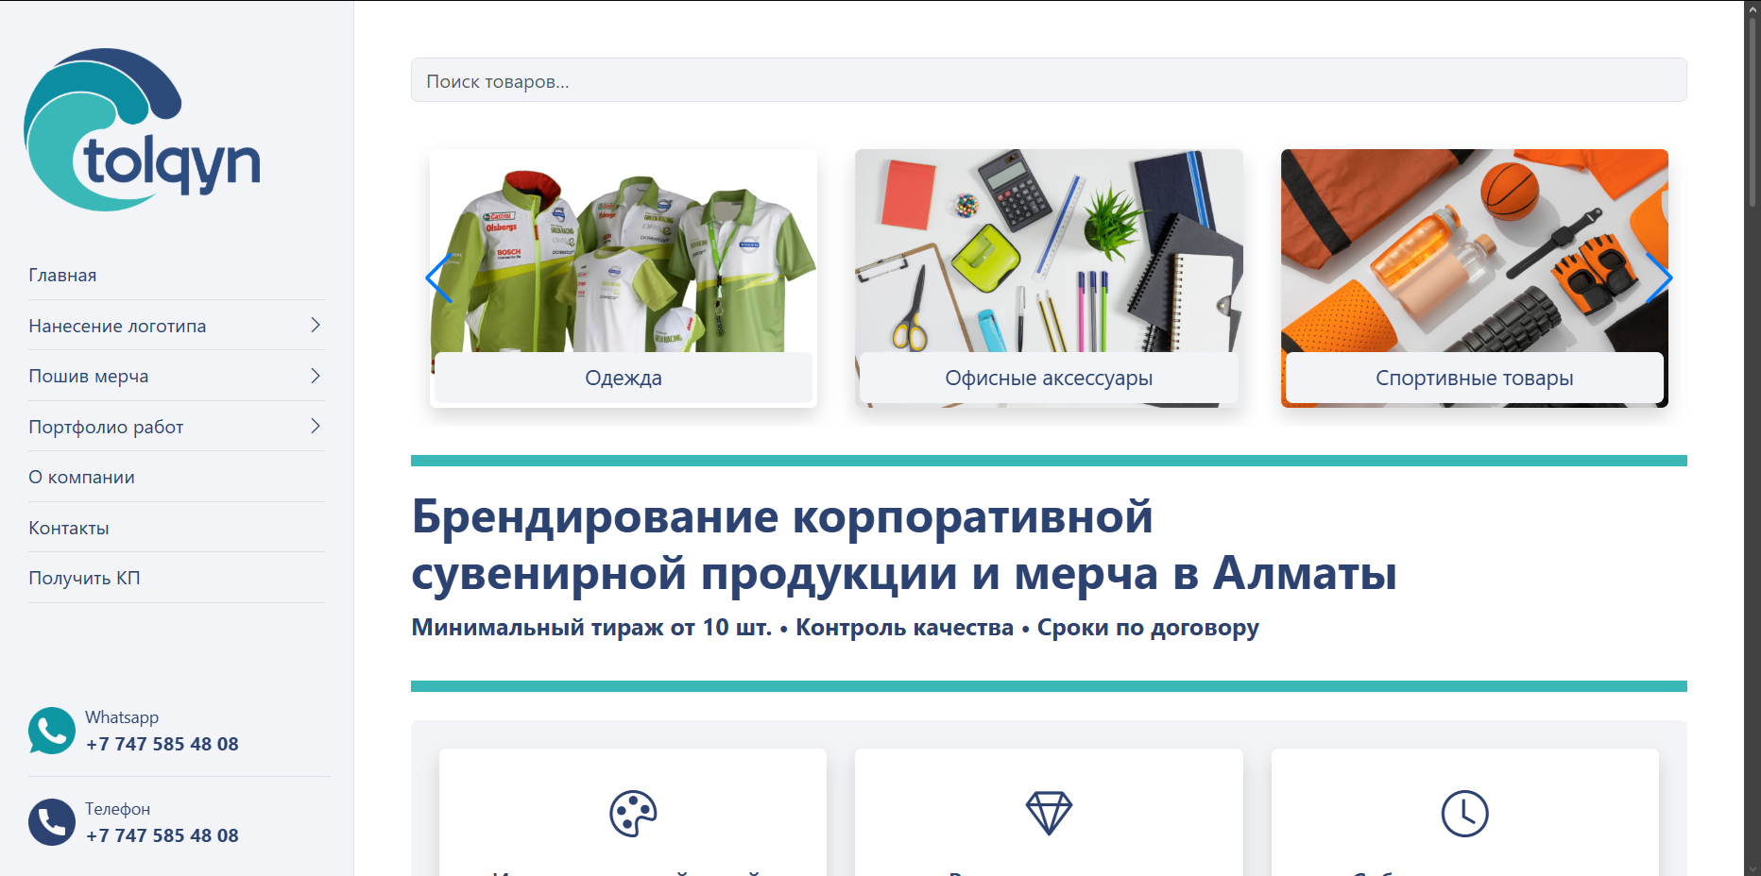Click the diamond icon

coord(1049,814)
